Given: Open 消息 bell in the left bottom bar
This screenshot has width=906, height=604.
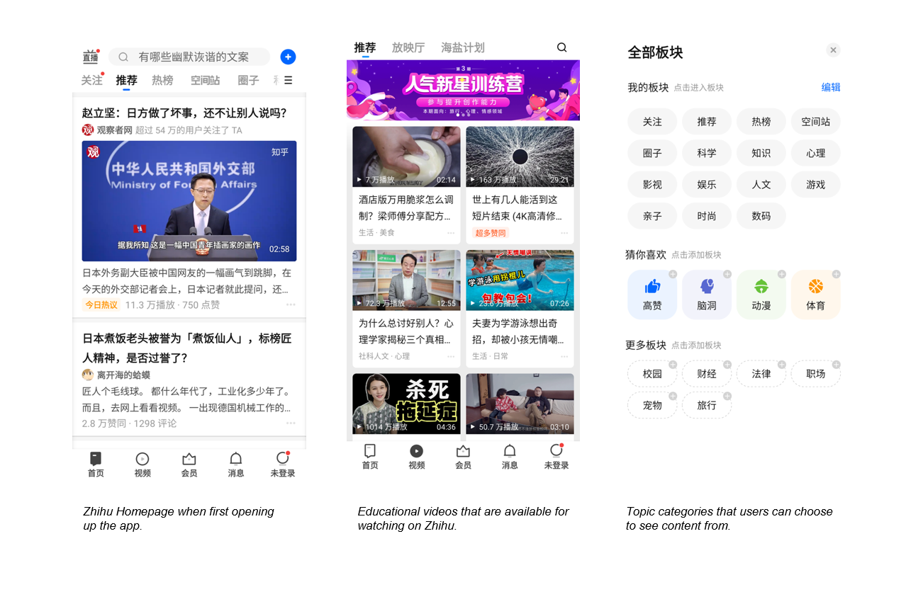Looking at the screenshot, I should click(x=236, y=465).
